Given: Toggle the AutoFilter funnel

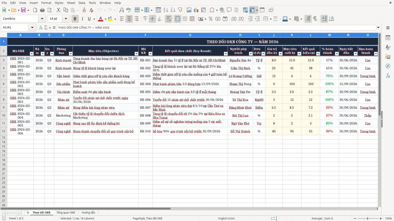Looking at the screenshot, I should (180, 10).
